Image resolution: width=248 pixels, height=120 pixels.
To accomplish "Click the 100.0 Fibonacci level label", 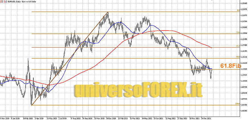I will pyautogui.click(x=237, y=104).
